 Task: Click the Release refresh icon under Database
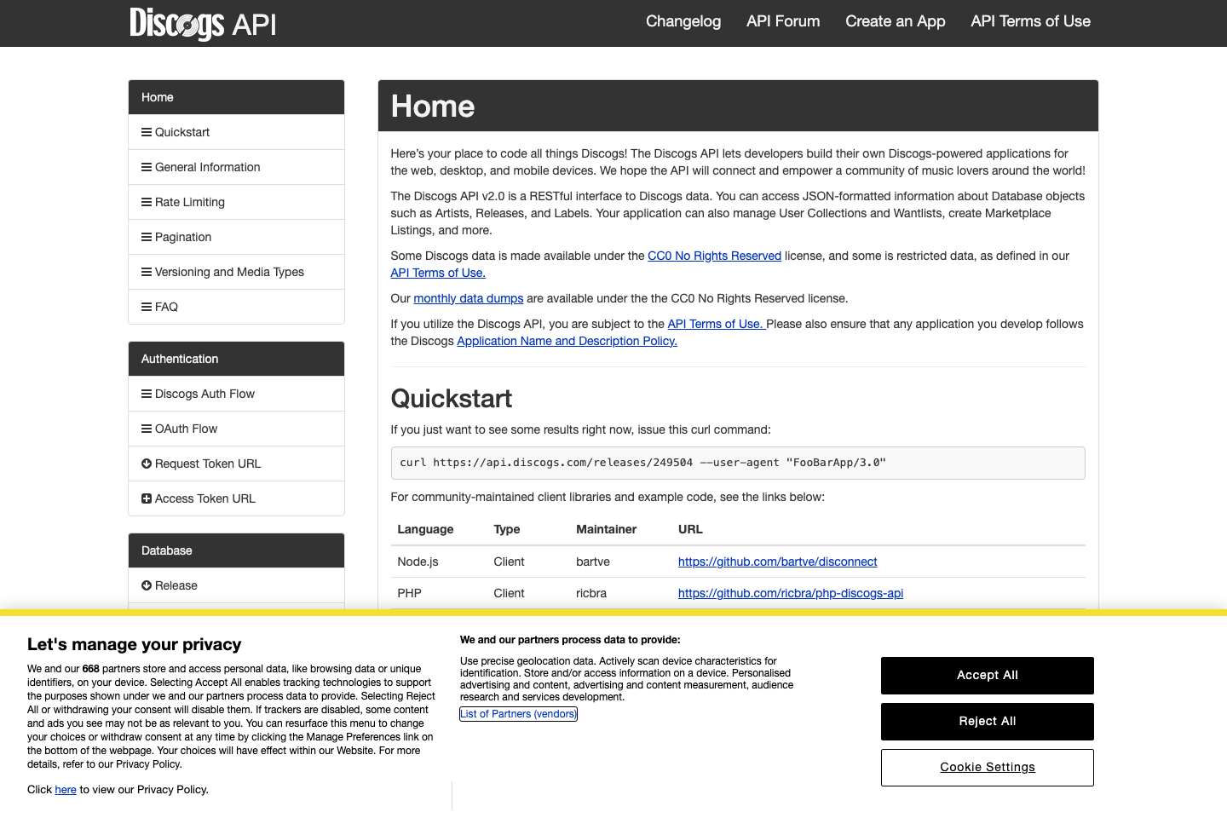pyautogui.click(x=146, y=585)
